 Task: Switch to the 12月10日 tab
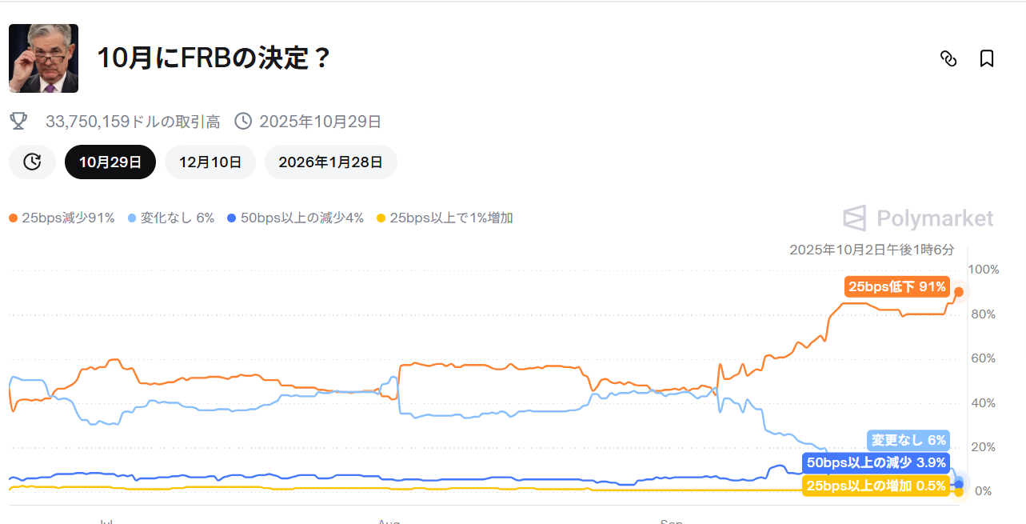click(210, 162)
